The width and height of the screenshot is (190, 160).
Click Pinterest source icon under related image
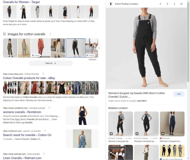161,138
